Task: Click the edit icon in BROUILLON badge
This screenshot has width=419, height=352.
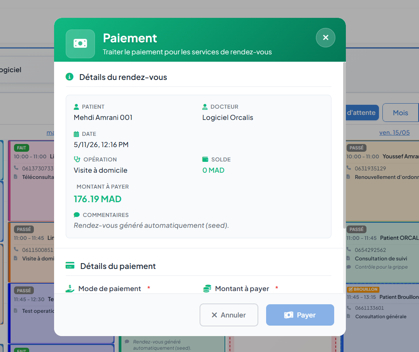Action: [351, 290]
